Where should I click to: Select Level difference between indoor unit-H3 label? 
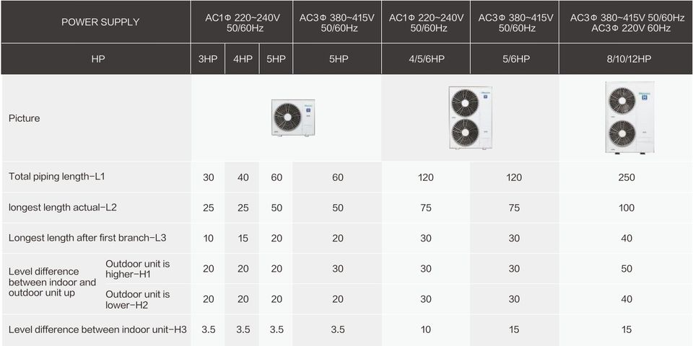[x=97, y=329]
